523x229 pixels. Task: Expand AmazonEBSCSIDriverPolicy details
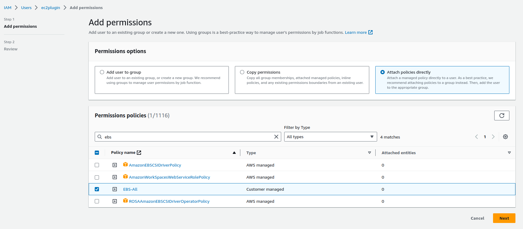click(x=115, y=165)
